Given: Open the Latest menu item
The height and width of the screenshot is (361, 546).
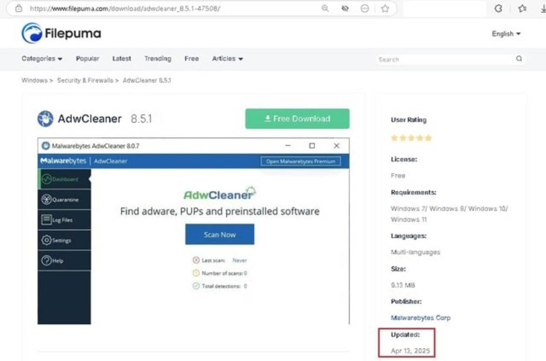Looking at the screenshot, I should click(x=122, y=59).
